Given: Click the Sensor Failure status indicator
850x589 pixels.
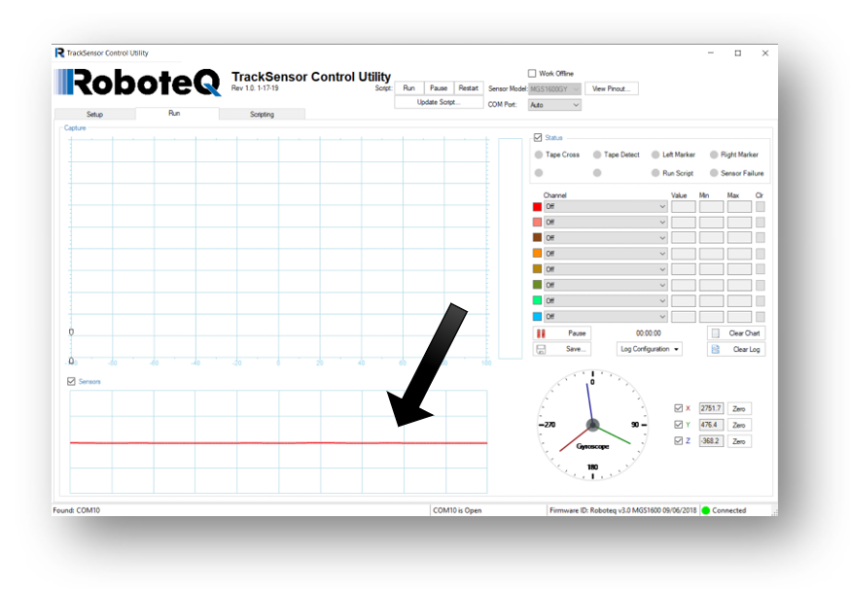Looking at the screenshot, I should (714, 173).
